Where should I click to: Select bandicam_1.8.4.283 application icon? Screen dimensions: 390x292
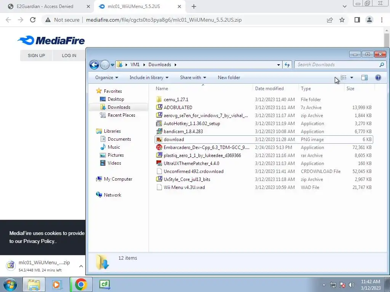[x=159, y=131]
